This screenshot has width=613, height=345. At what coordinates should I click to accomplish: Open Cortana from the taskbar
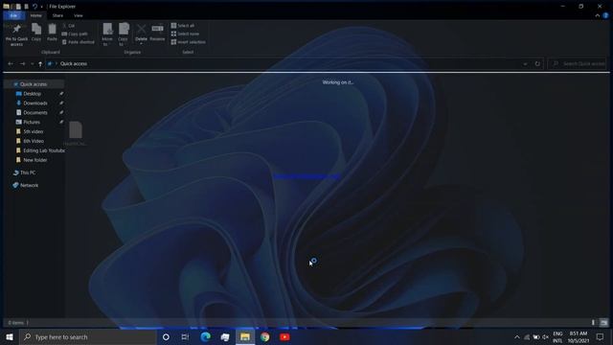166,336
